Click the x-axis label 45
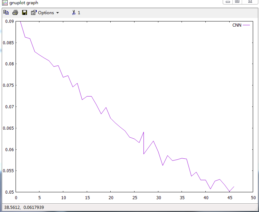The width and height of the screenshot is (259, 212). coord(230,197)
